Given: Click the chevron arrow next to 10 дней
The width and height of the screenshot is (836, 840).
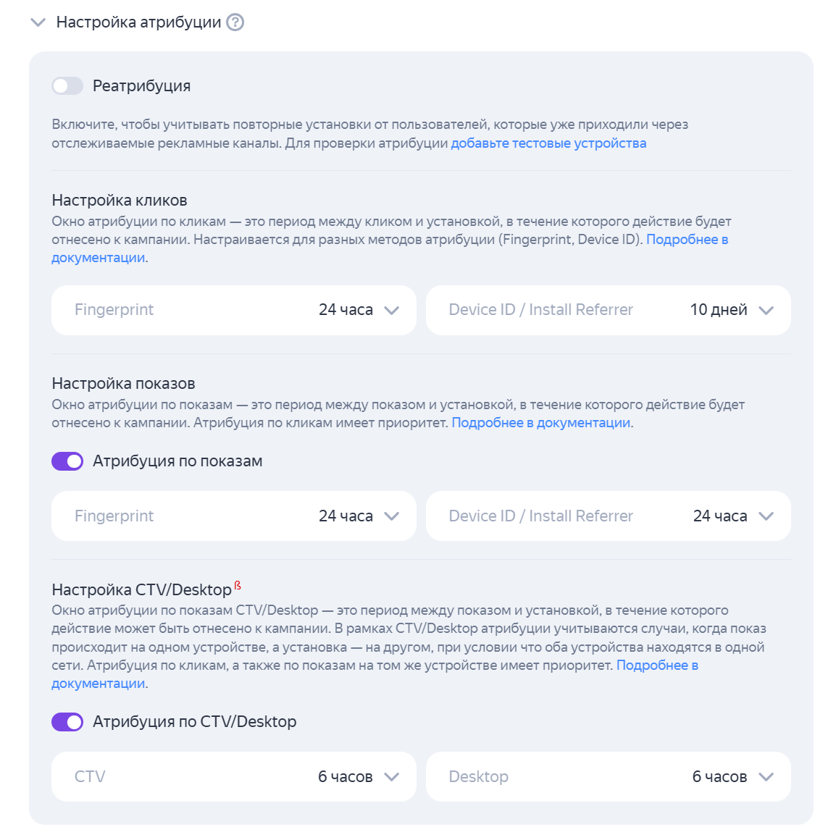Looking at the screenshot, I should click(x=766, y=310).
